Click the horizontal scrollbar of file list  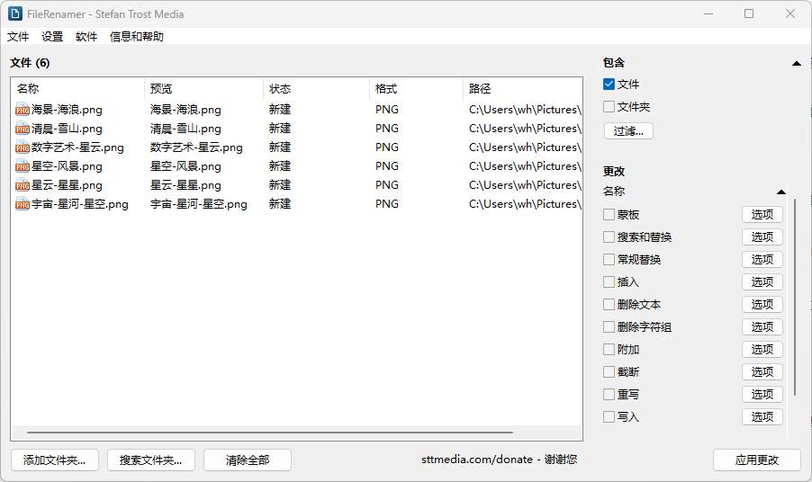pos(270,433)
